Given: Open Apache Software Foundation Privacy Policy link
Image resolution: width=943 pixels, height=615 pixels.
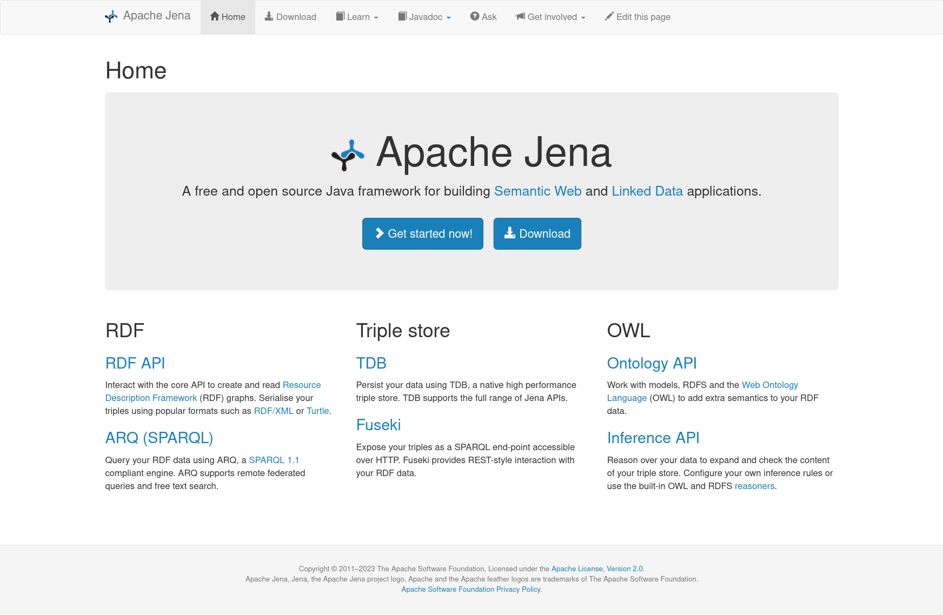Looking at the screenshot, I should pyautogui.click(x=471, y=589).
